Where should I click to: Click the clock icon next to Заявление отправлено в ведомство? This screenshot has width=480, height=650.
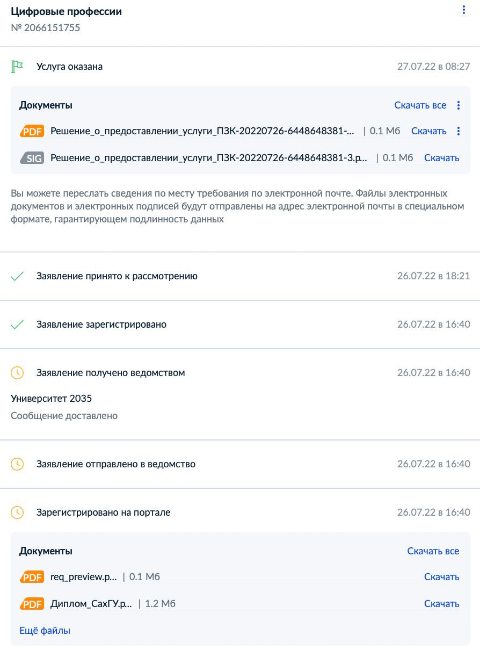click(16, 464)
